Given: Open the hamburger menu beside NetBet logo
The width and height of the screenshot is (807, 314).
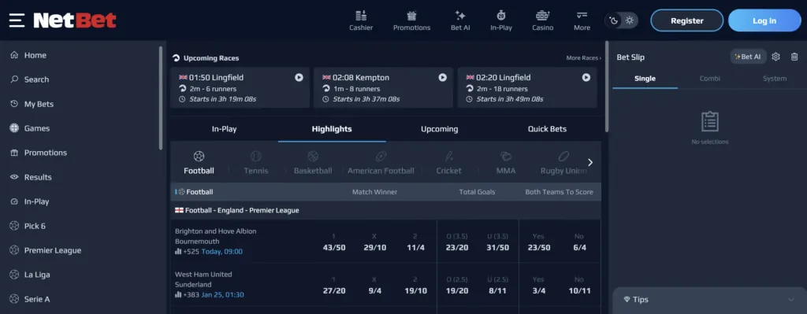Looking at the screenshot, I should pos(17,20).
